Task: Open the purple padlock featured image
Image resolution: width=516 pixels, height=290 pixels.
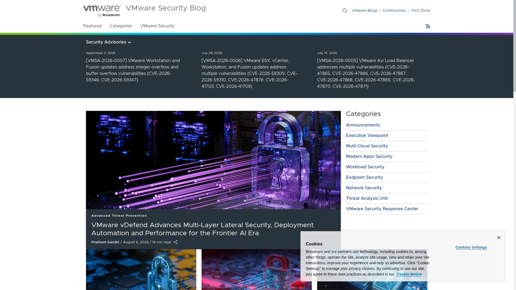Action: tap(213, 160)
